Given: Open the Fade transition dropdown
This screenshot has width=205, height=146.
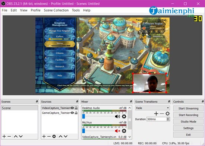Looking at the screenshot, I should (x=152, y=108).
